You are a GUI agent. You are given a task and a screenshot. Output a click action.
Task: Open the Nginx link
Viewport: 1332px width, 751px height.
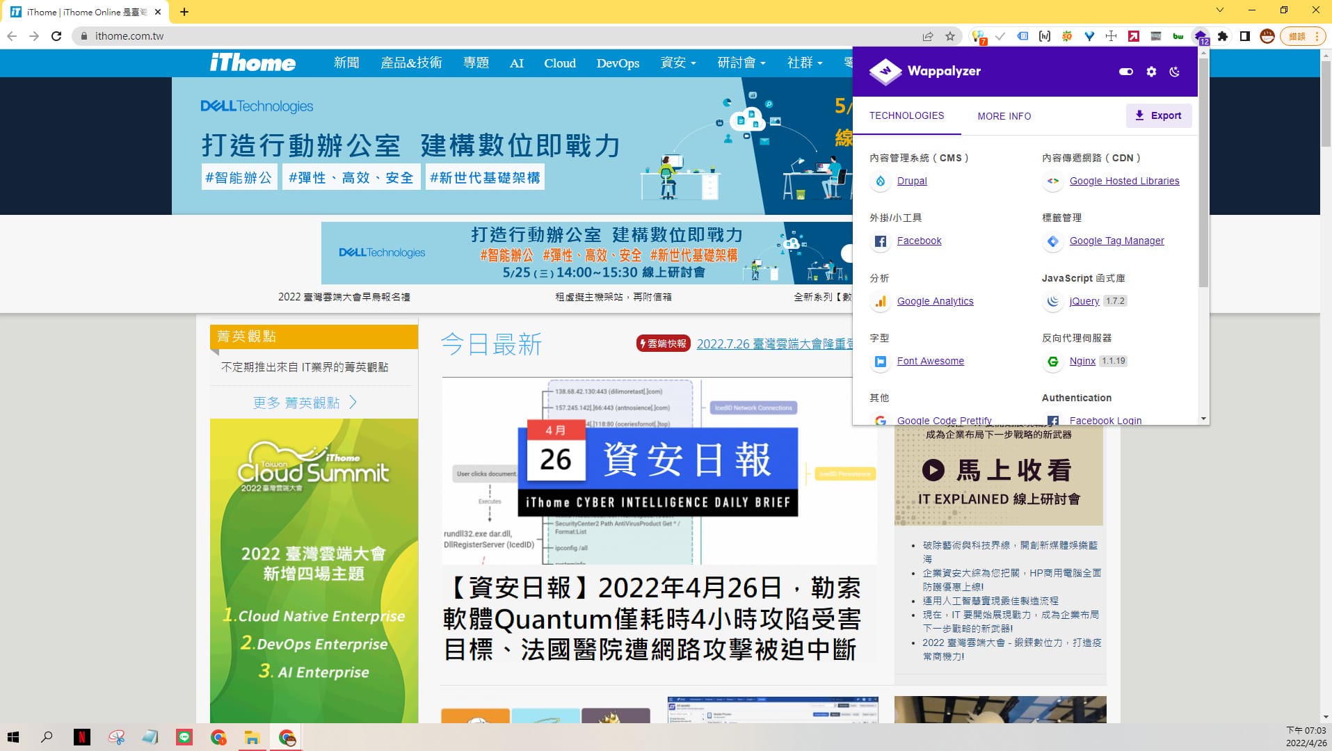(1082, 361)
